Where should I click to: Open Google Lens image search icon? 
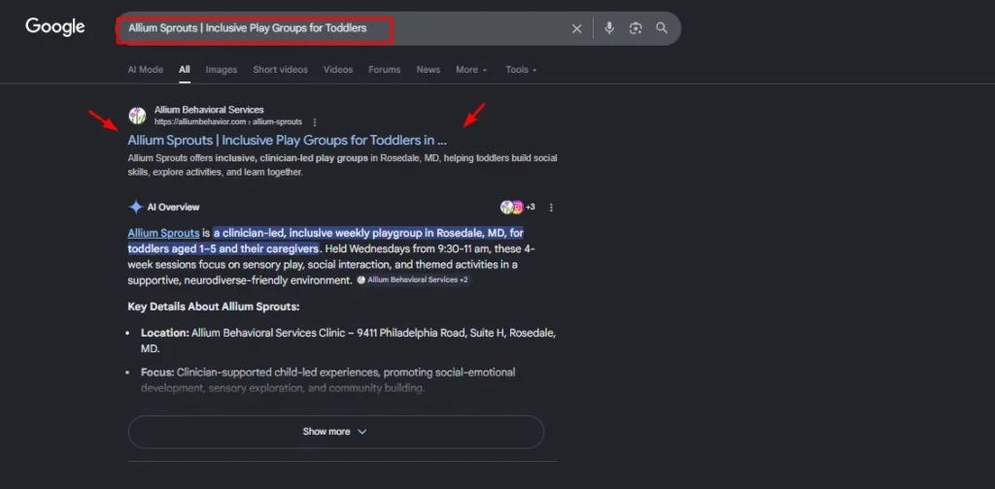[x=635, y=28]
